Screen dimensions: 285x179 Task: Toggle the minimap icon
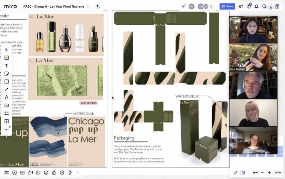pos(243,173)
